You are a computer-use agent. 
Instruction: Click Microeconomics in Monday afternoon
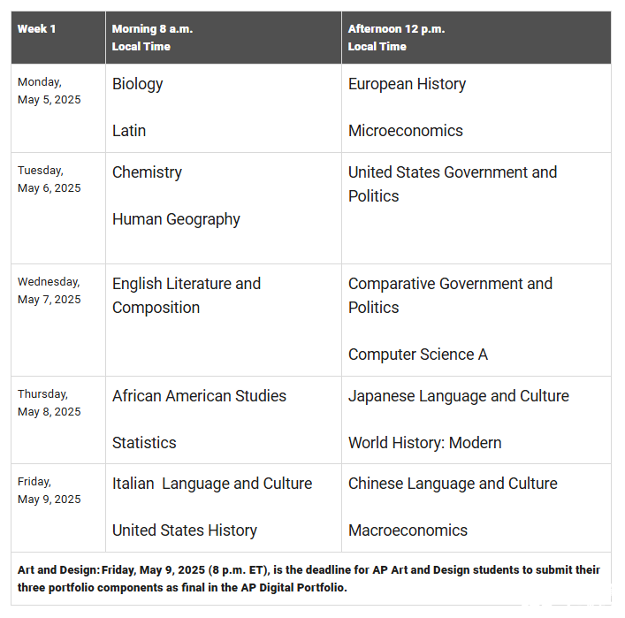point(405,131)
